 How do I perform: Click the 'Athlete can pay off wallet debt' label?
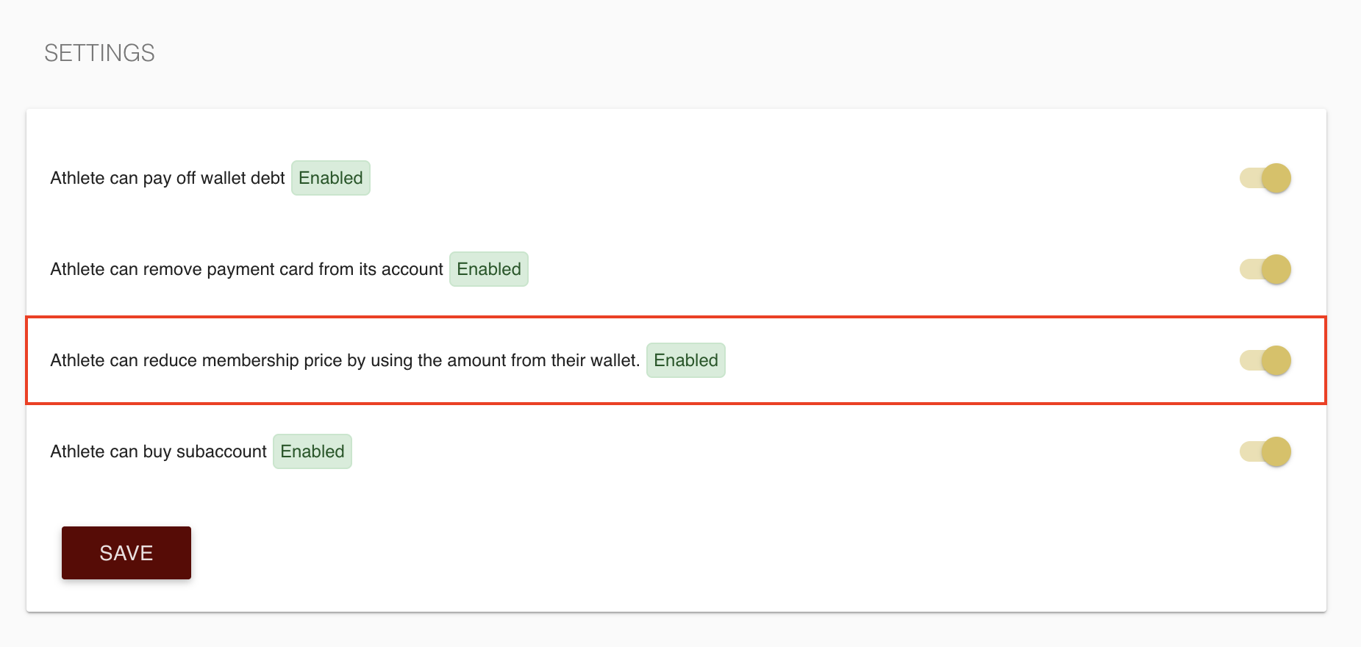point(168,178)
